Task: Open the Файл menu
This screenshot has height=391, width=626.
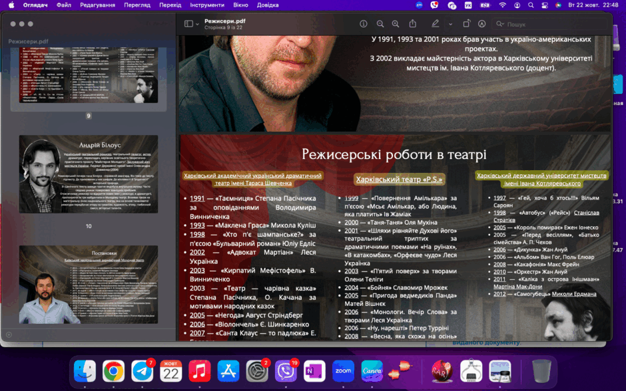Action: pos(63,5)
